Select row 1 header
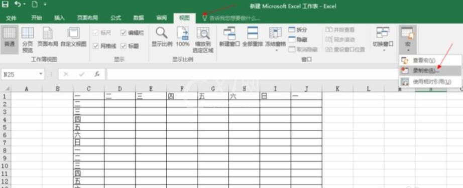Viewport: 463px width, 188px height. tap(6, 96)
